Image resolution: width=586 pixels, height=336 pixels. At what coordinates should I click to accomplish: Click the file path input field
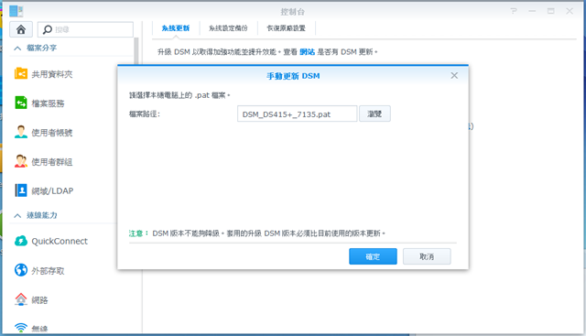pos(297,114)
